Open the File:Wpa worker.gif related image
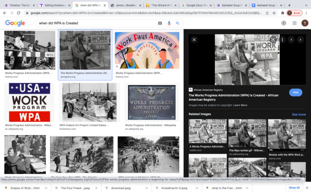Image resolution: width=311 pixels, height=194 pixels. tap(247, 133)
